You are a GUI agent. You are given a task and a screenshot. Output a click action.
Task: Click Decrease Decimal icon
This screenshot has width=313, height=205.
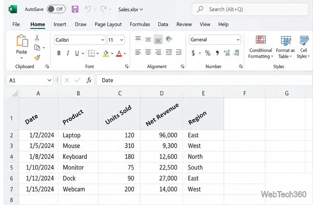click(x=236, y=53)
